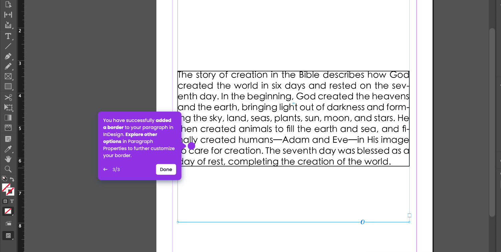Screen dimensions: 501x252
Task: Open the screen mode button
Action: pos(8,236)
